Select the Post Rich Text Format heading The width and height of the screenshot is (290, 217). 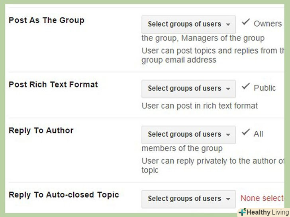coord(53,85)
